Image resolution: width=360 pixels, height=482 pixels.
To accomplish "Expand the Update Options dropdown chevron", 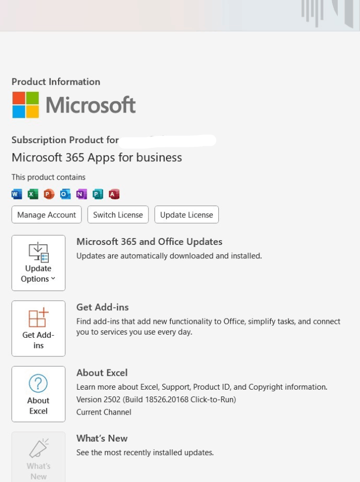I will [54, 279].
